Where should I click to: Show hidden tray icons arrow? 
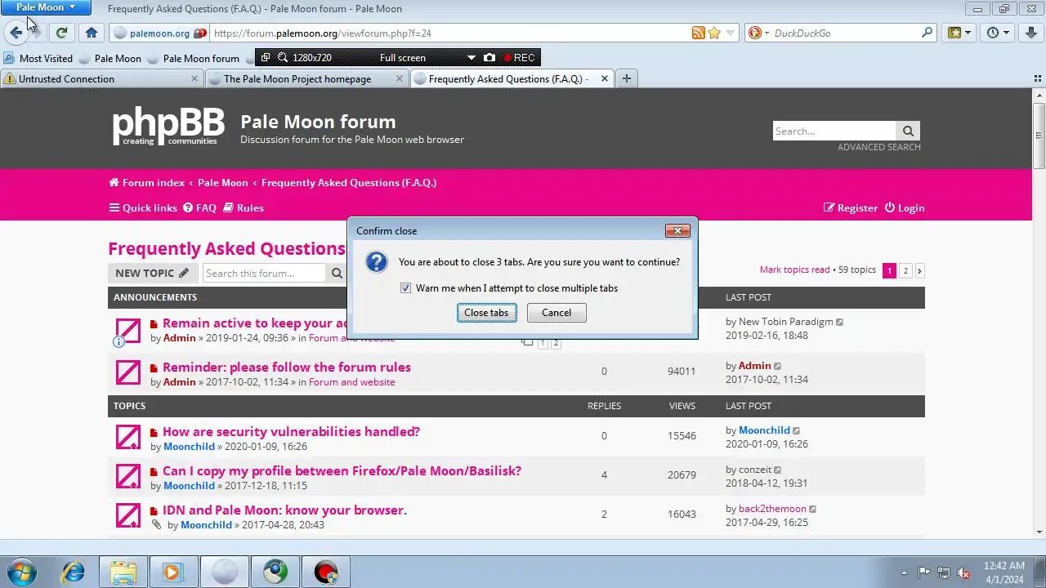[x=904, y=572]
